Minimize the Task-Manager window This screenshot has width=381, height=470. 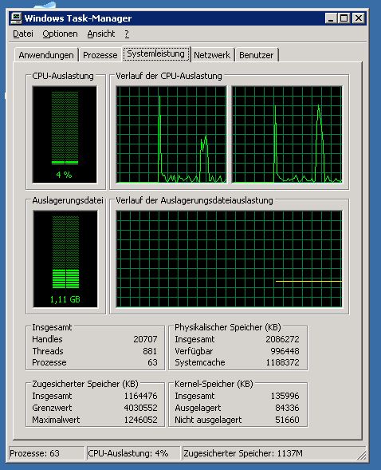pos(331,18)
